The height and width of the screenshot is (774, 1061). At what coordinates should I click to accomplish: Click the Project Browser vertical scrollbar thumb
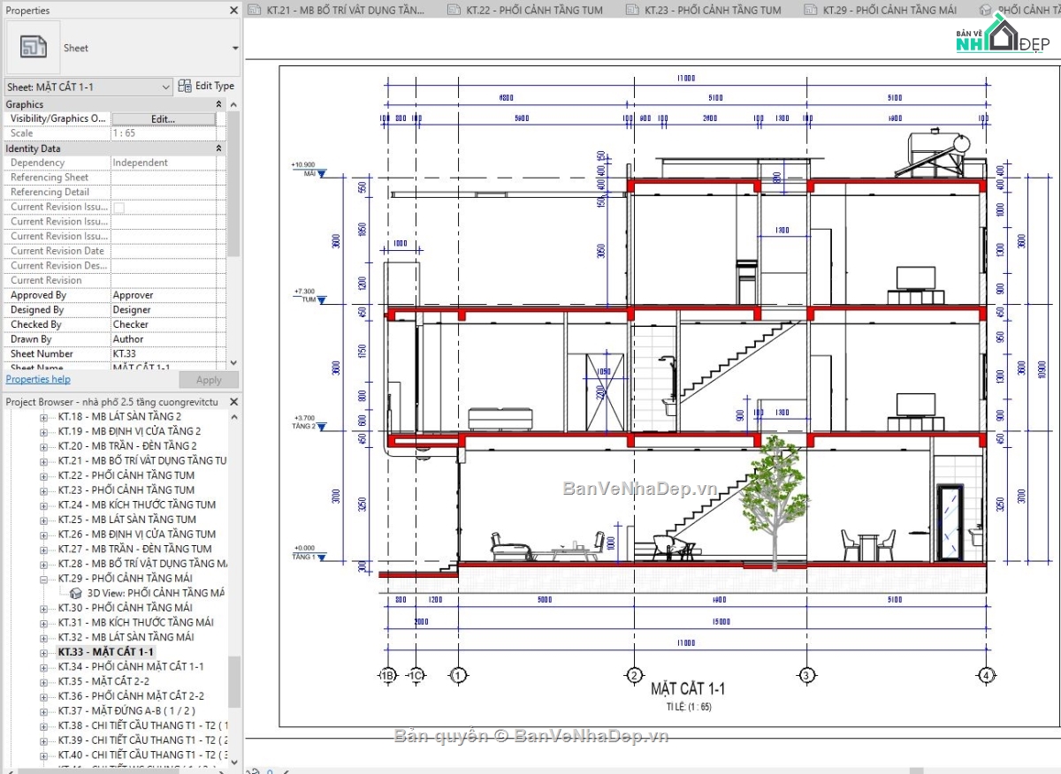click(x=234, y=681)
